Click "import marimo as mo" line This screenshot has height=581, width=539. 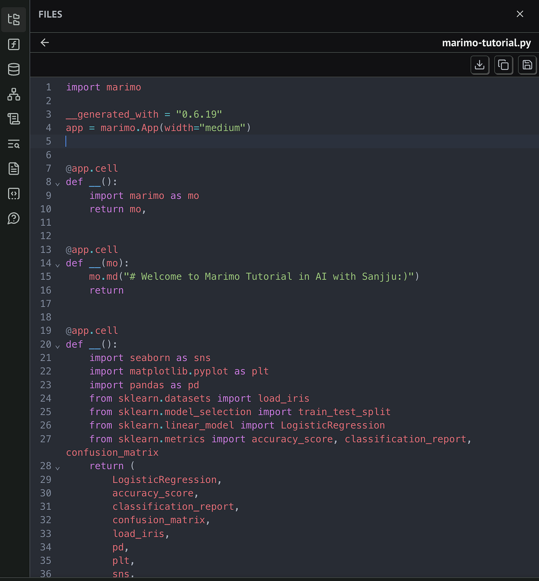point(144,196)
